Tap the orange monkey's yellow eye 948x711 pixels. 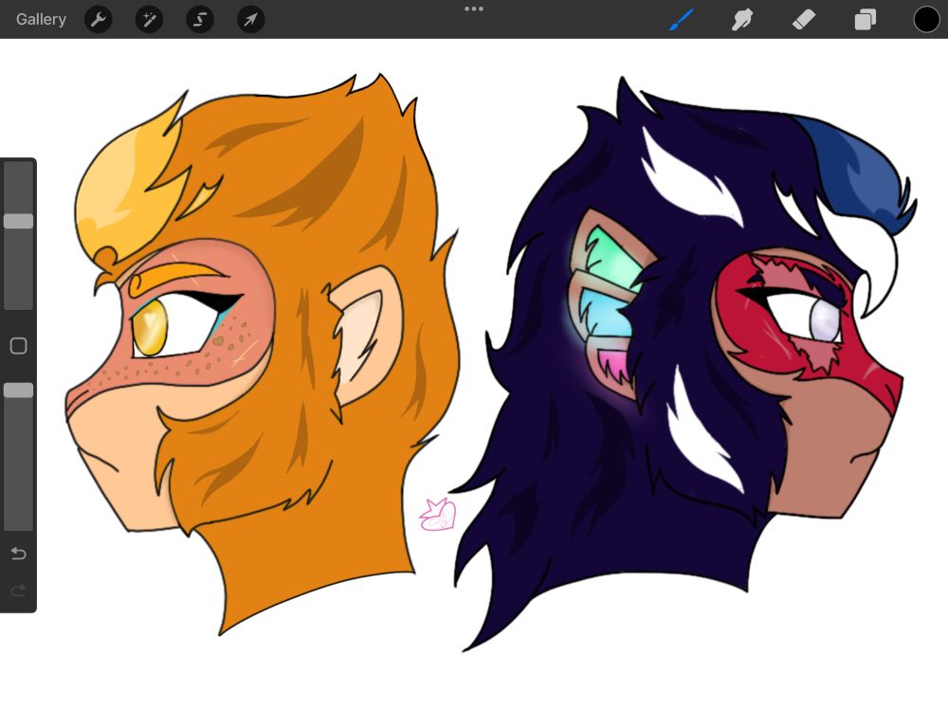tap(150, 328)
